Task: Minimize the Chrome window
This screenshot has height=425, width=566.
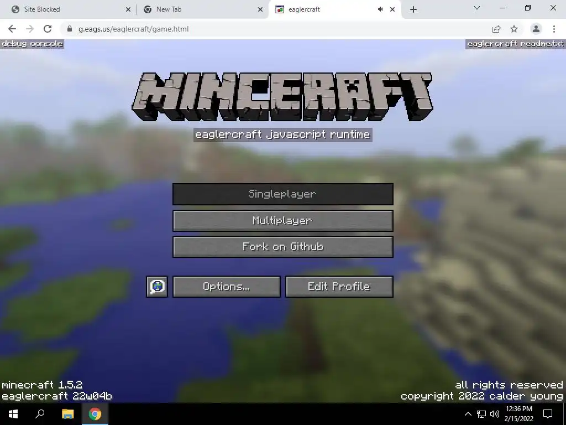Action: [502, 8]
